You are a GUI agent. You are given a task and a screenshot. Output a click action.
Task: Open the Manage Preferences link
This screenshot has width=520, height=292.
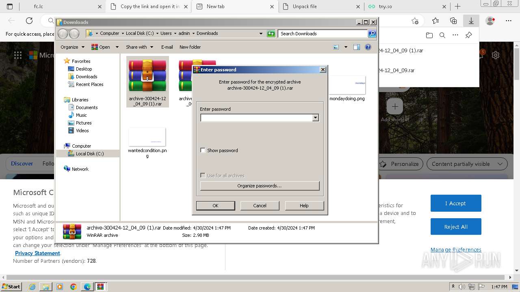point(456,249)
